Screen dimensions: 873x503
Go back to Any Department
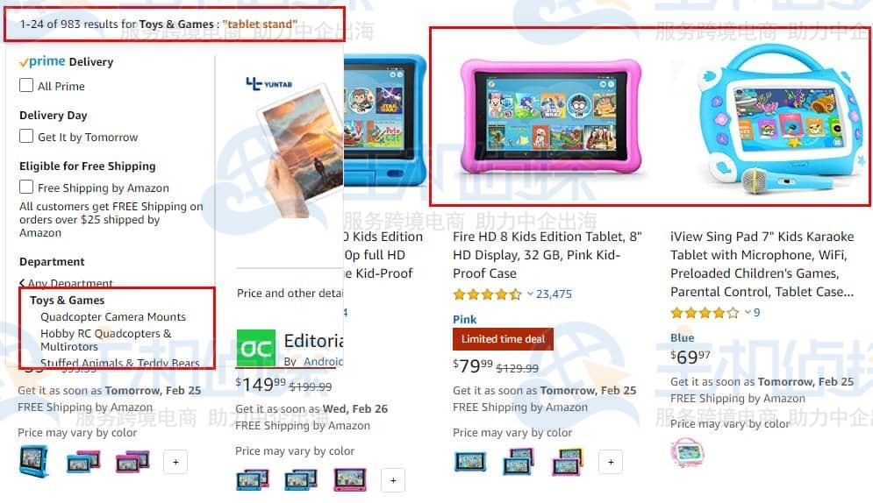tap(67, 283)
